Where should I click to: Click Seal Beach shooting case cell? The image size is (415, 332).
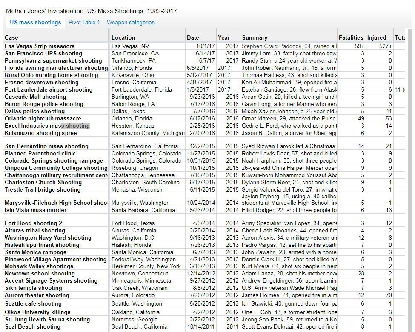(56, 326)
